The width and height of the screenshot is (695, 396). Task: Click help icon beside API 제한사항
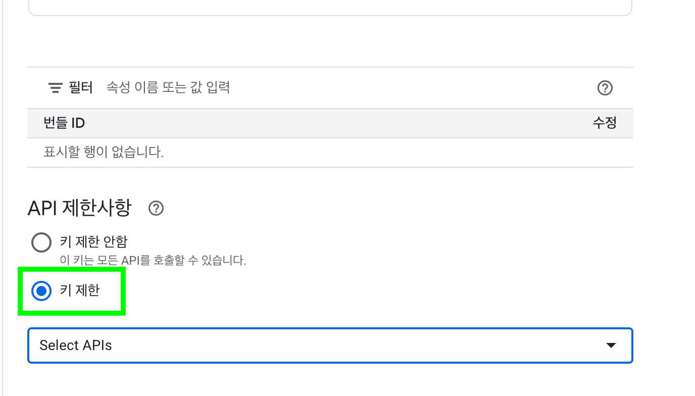click(x=156, y=208)
